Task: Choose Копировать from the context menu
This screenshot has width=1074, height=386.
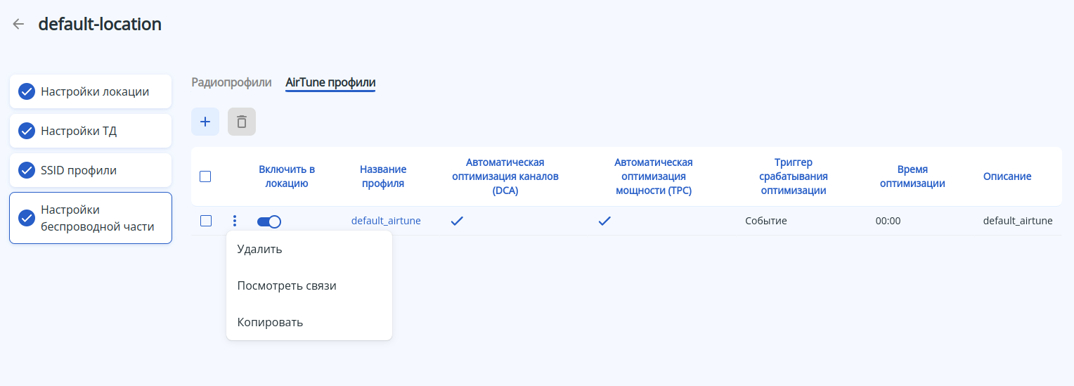Action: tap(270, 322)
